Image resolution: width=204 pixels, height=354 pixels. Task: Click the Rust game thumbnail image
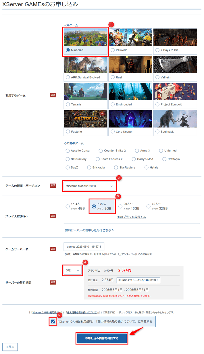click(130, 64)
